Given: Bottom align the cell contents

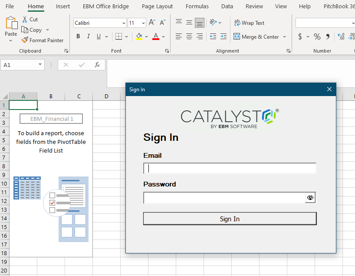Looking at the screenshot, I should (x=200, y=23).
